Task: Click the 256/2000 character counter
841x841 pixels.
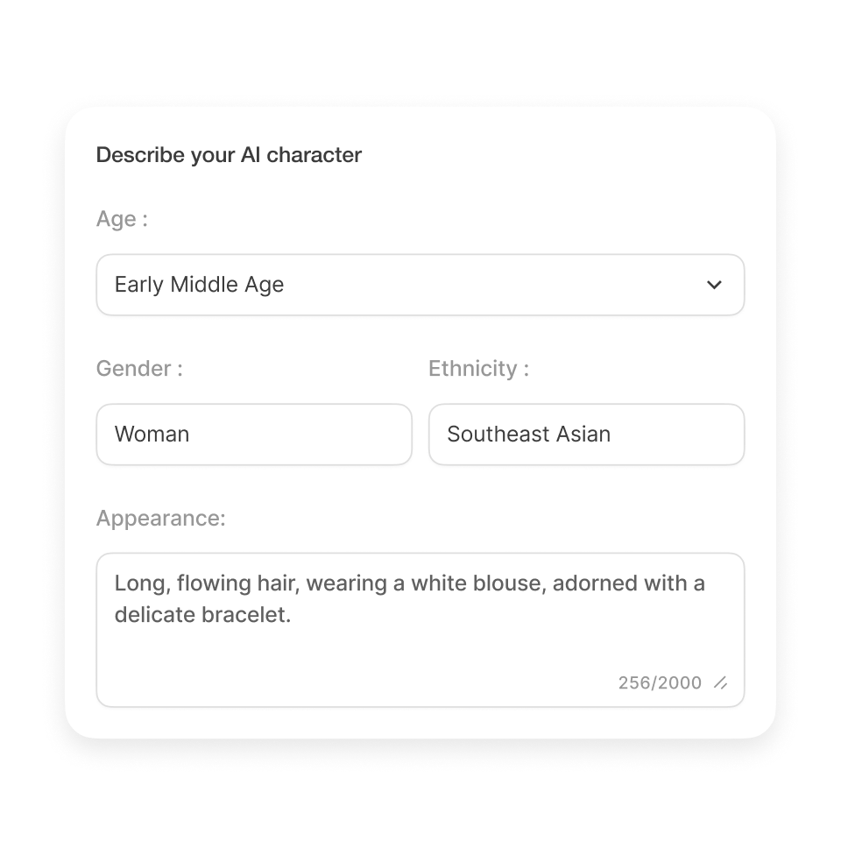Action: (x=659, y=682)
